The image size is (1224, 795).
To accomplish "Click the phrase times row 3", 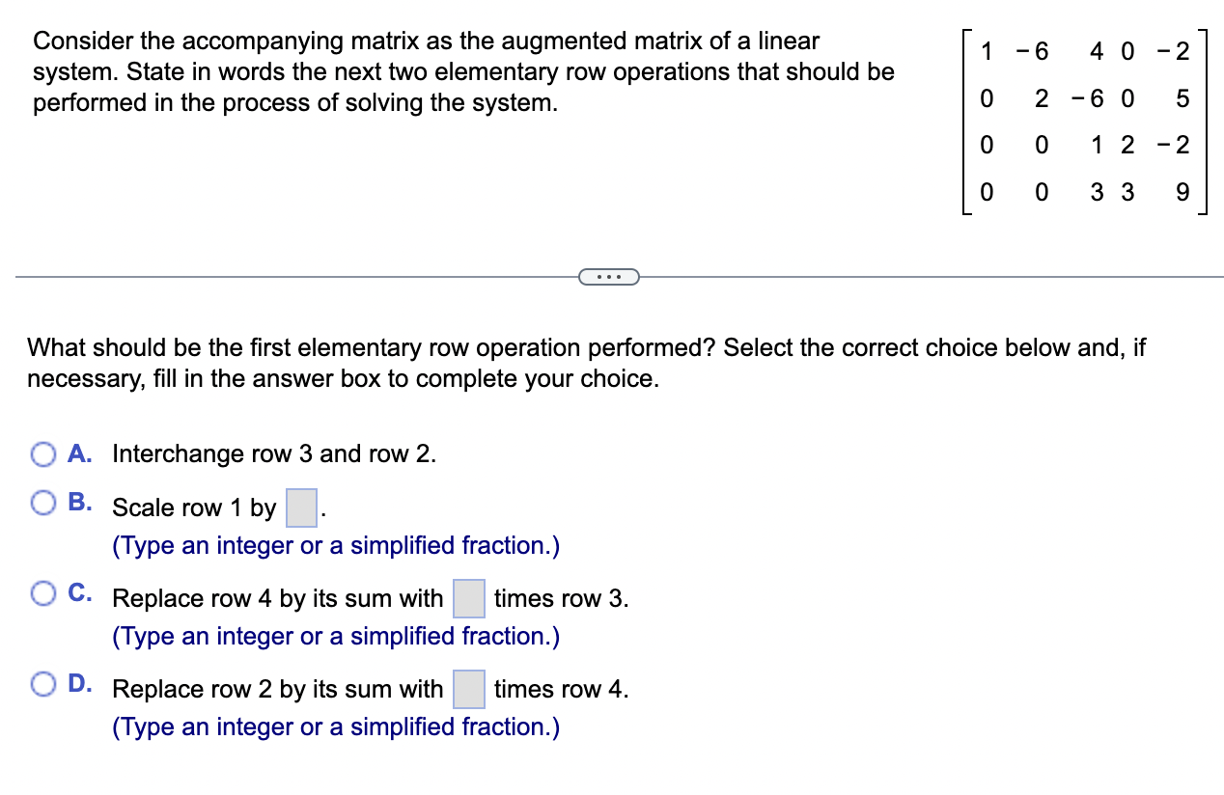I will (x=560, y=598).
